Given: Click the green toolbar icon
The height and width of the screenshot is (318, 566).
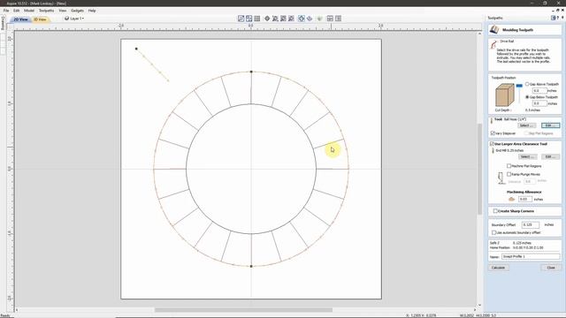Looking at the screenshot, I should coord(319,19).
